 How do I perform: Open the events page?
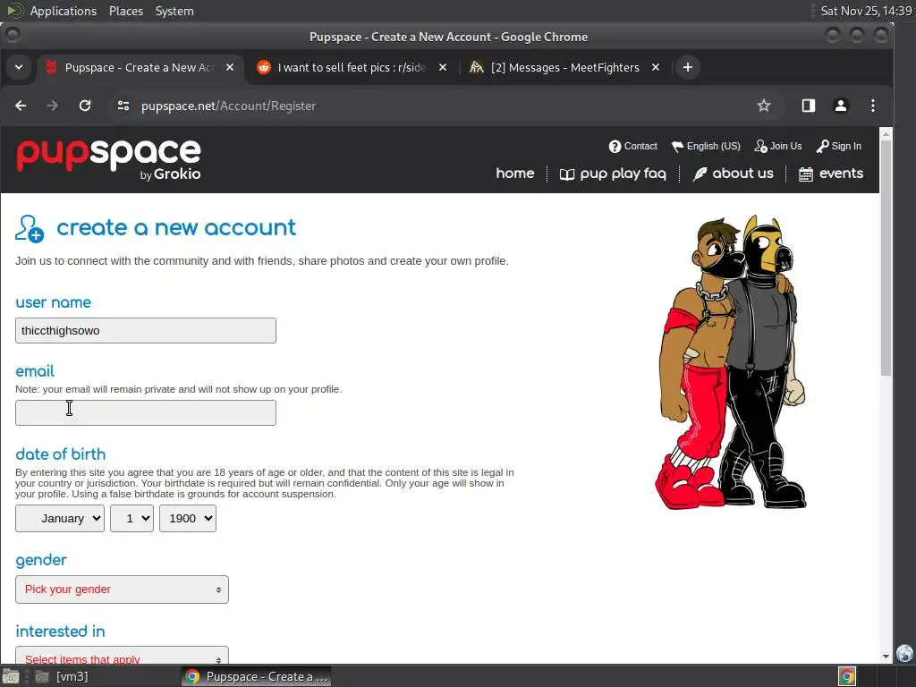(x=831, y=174)
